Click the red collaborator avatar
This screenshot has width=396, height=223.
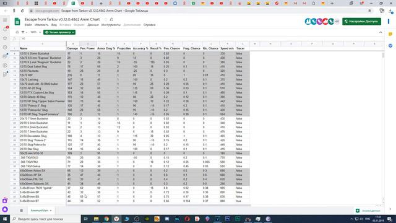pos(325,22)
